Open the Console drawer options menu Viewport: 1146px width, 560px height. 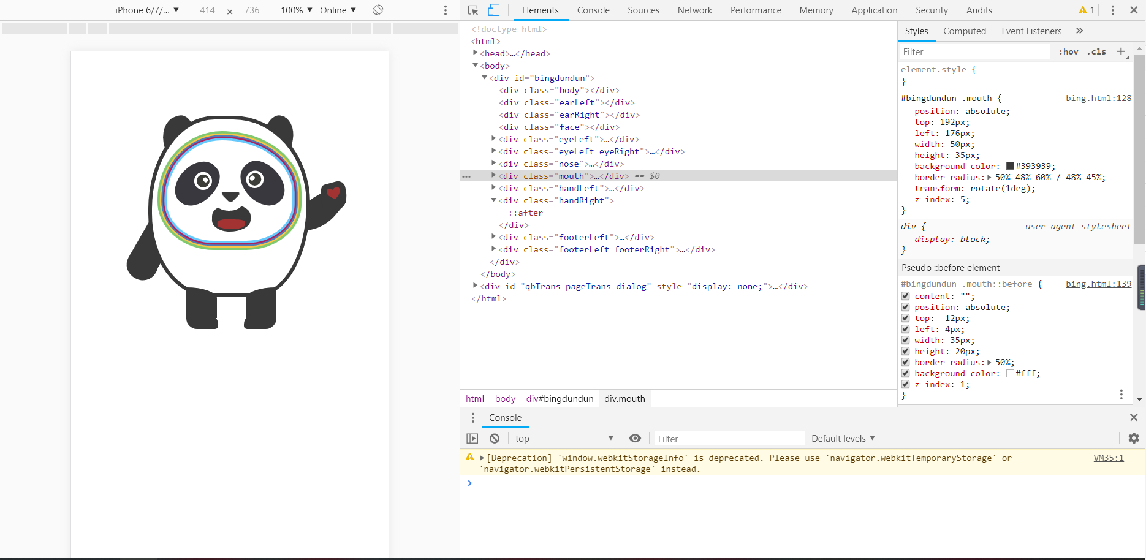(473, 418)
